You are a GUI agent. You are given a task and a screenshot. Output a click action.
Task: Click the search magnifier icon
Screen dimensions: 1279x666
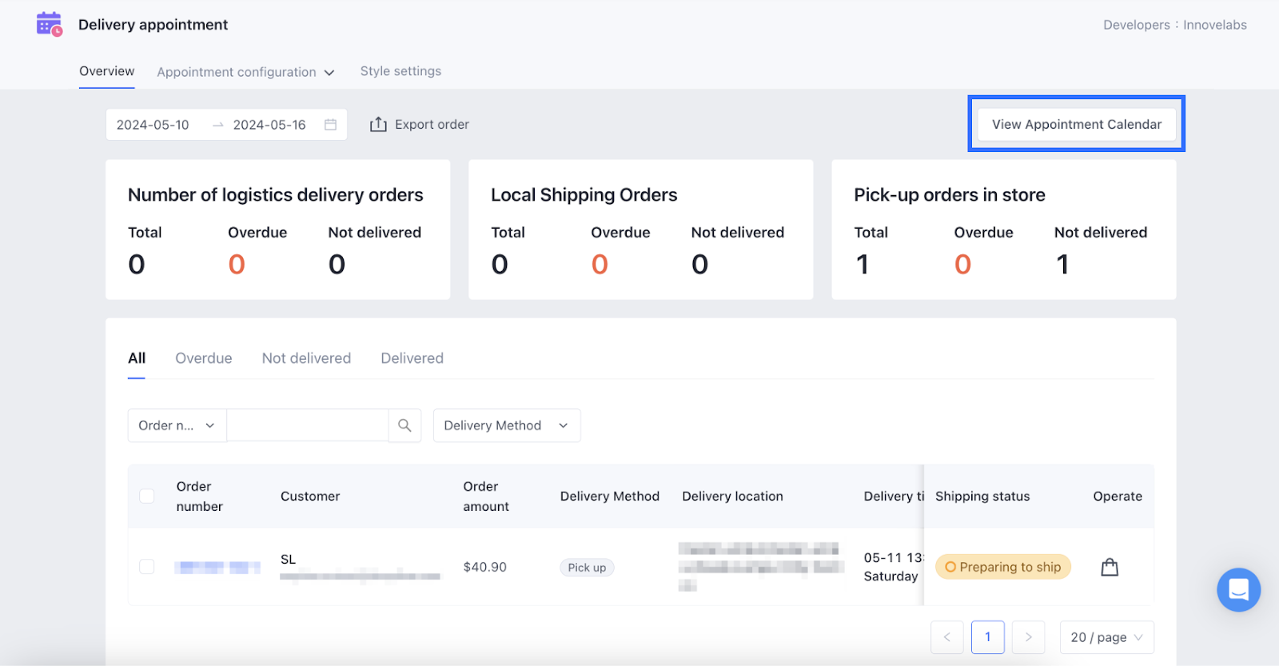point(404,425)
